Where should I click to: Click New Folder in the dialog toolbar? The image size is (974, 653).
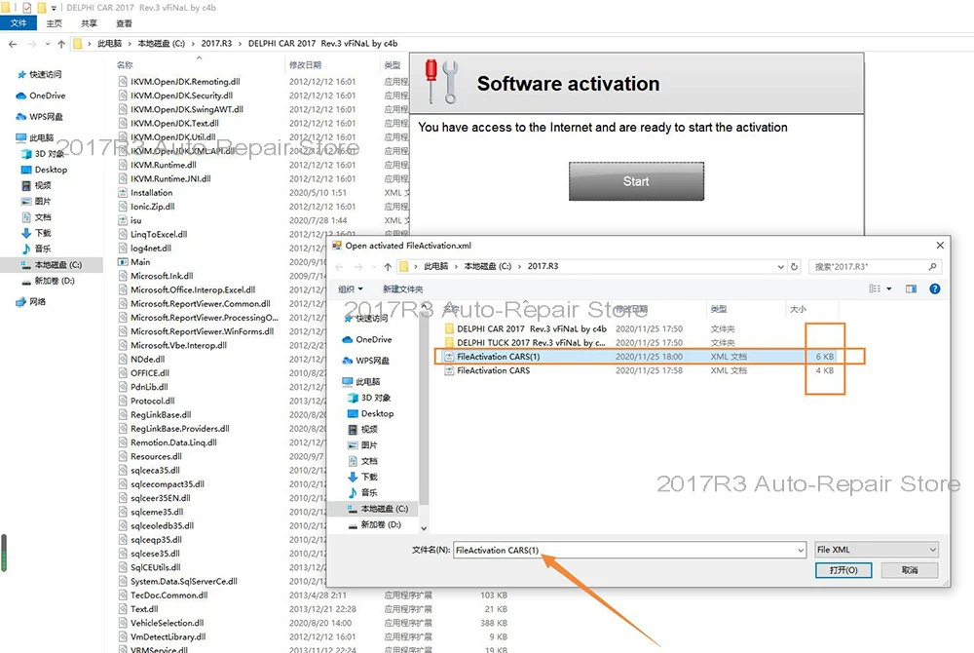coord(402,288)
